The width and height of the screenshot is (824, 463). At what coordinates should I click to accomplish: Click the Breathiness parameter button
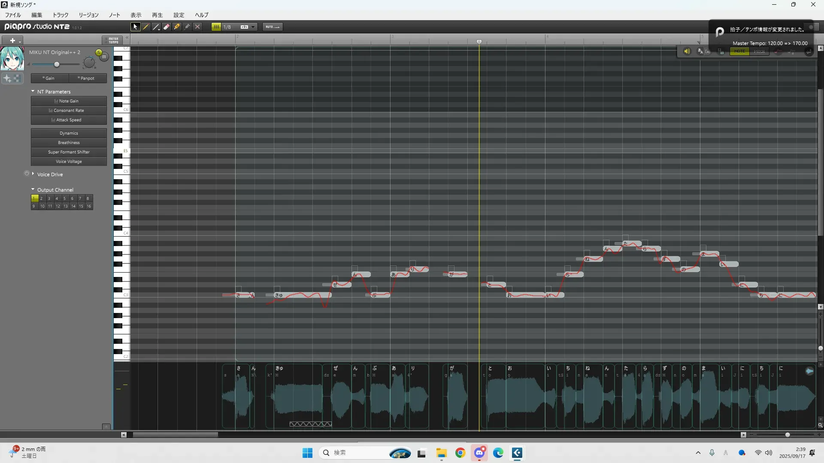[x=69, y=142]
